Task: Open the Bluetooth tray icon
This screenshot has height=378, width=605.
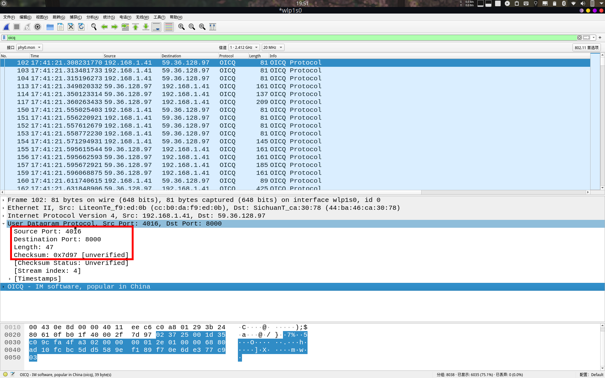Action: tap(564, 3)
